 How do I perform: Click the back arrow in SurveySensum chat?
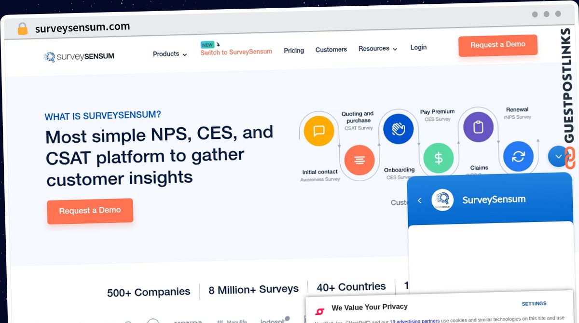coord(419,201)
